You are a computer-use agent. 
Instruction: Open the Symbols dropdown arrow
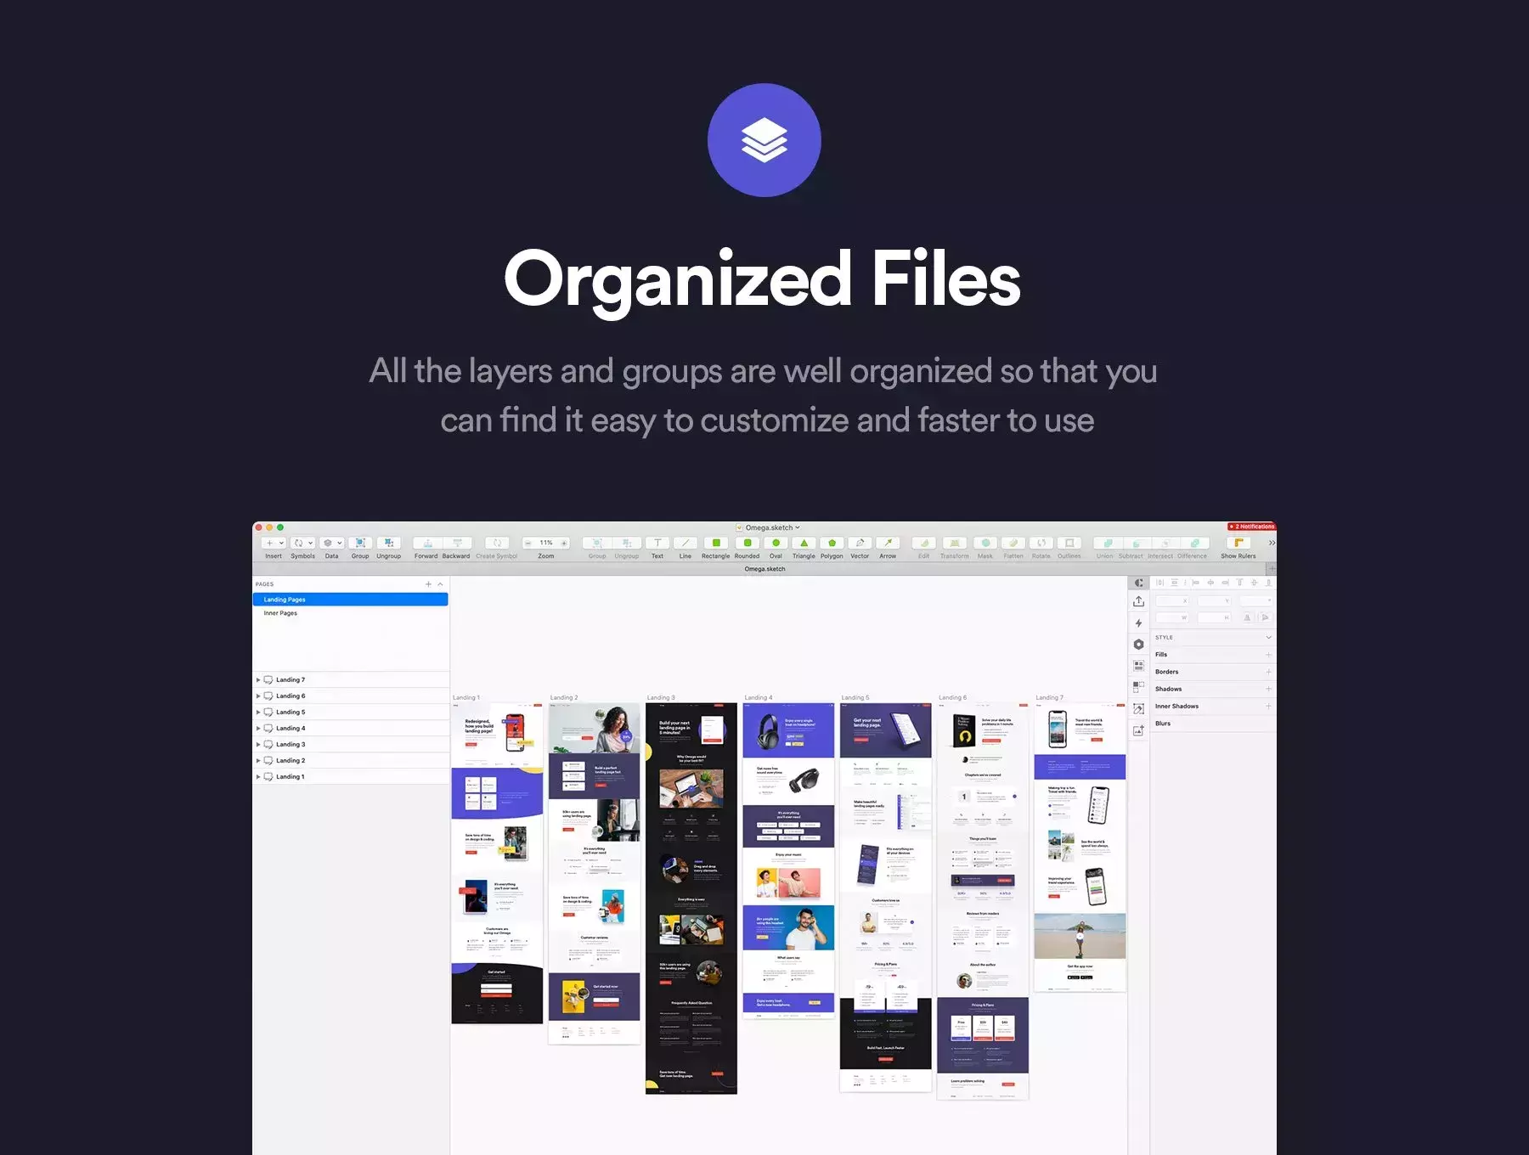pyautogui.click(x=311, y=543)
